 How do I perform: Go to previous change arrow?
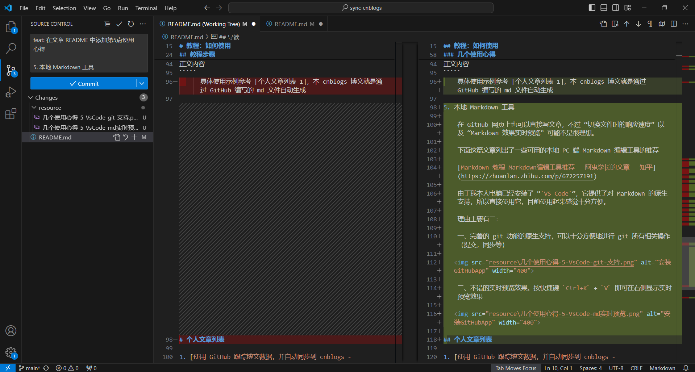point(627,24)
